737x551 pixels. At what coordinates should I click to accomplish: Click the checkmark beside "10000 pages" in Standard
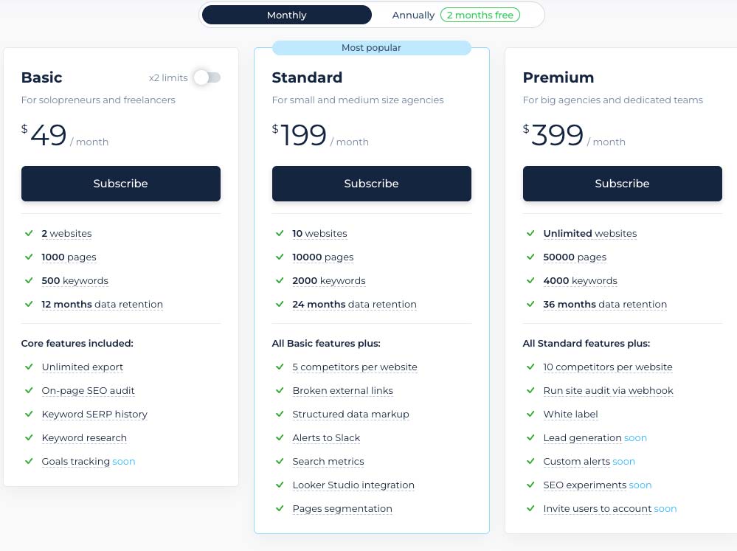pyautogui.click(x=280, y=257)
